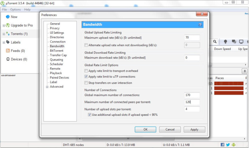
Task: Select Label in preferences tree
Action: [x=53, y=82]
